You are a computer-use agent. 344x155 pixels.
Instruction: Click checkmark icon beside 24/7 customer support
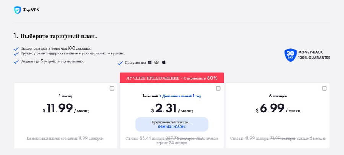tap(16, 54)
